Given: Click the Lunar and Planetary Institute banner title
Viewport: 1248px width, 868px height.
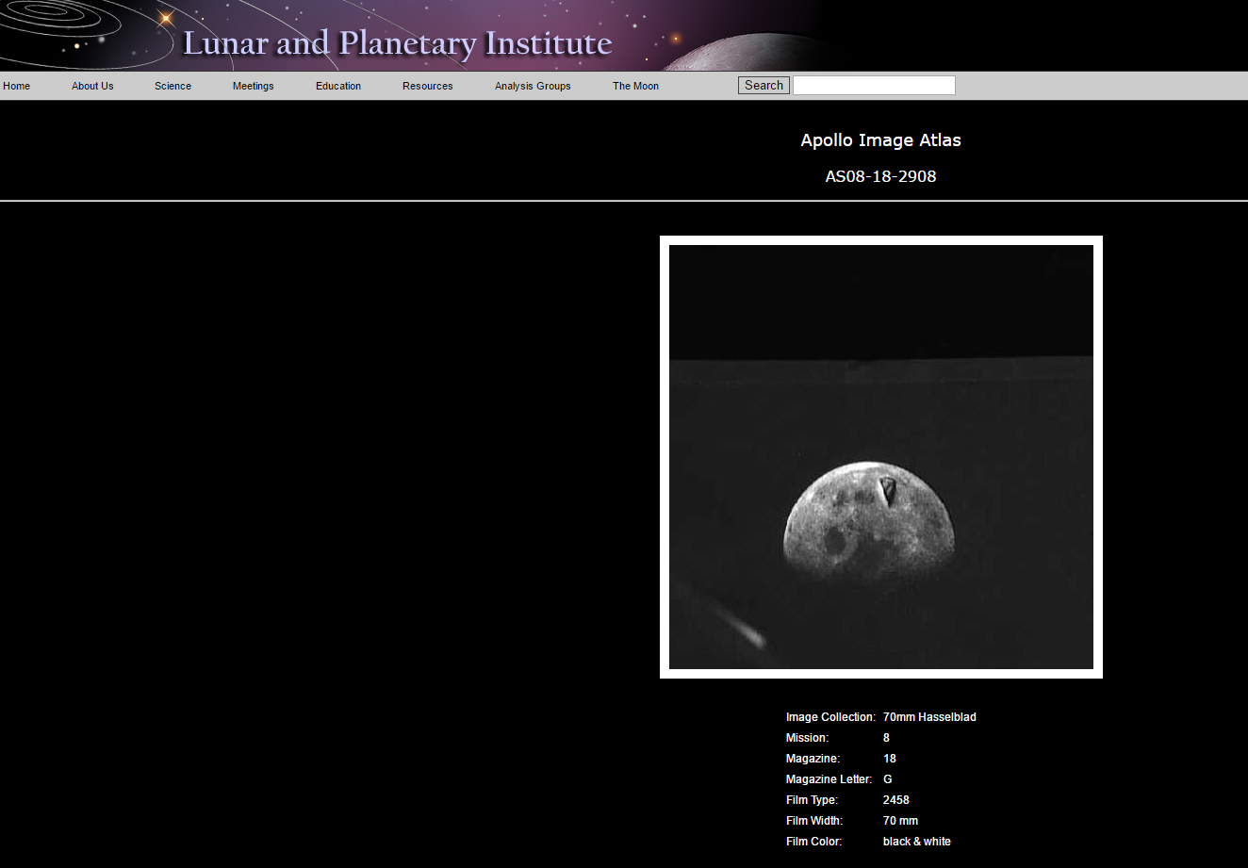Looking at the screenshot, I should pos(397,43).
